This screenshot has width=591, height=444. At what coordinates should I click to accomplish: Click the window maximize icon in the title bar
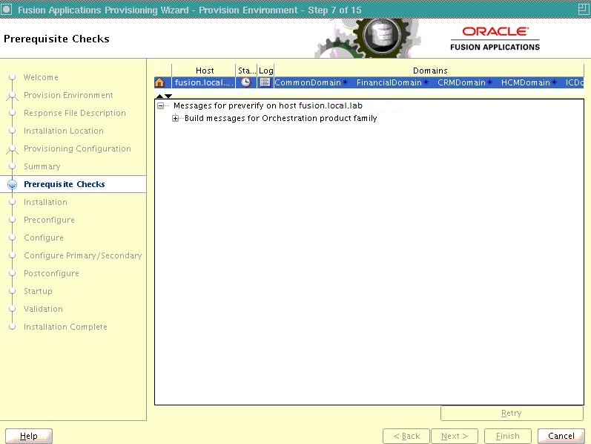(583, 9)
